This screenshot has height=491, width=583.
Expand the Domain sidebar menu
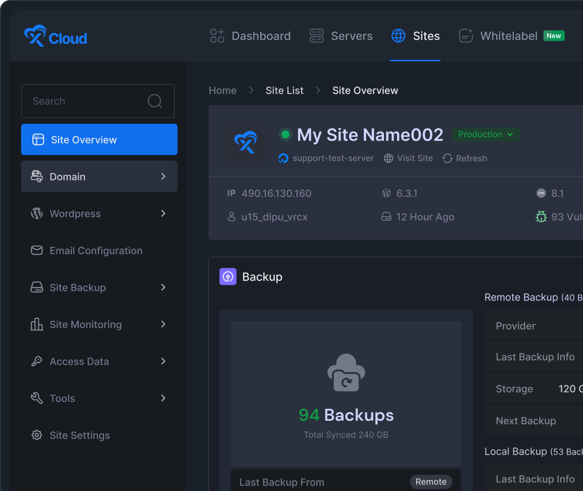99,176
